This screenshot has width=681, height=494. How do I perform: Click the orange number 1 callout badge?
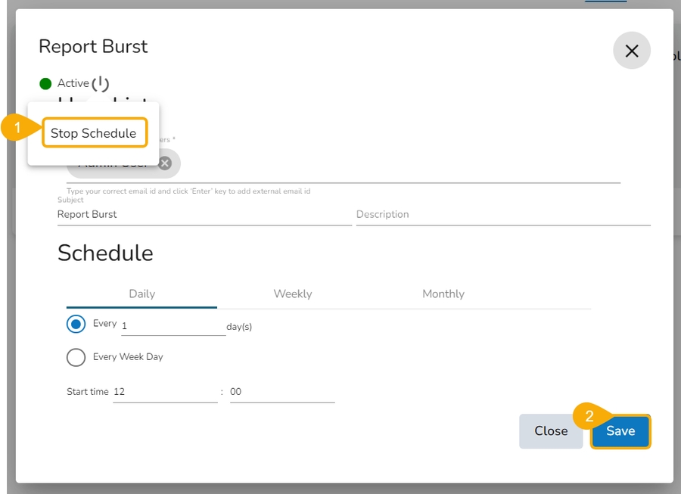pyautogui.click(x=17, y=129)
